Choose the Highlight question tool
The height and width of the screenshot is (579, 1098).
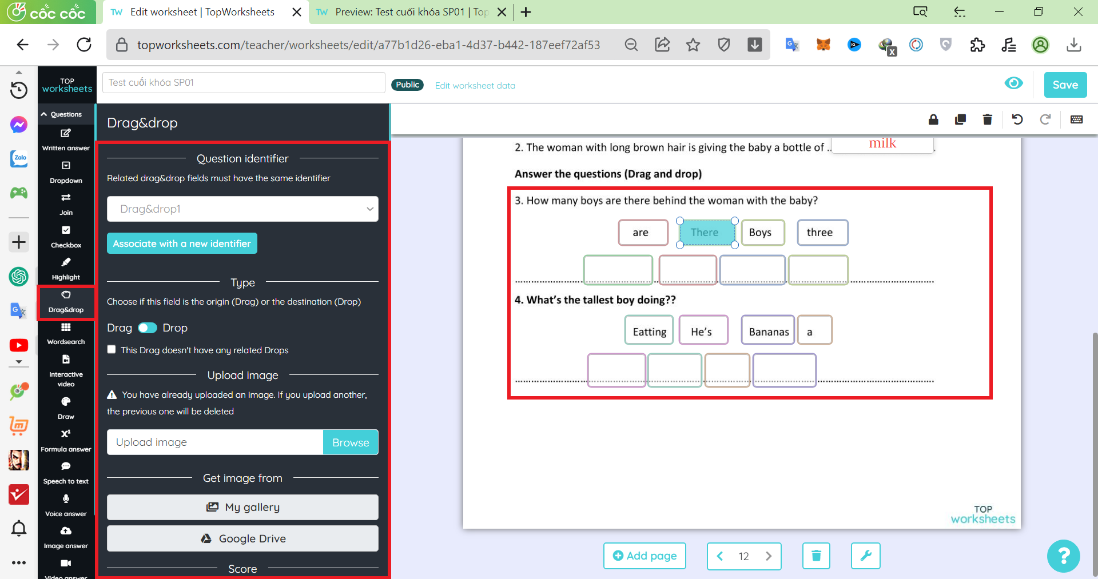pyautogui.click(x=66, y=269)
